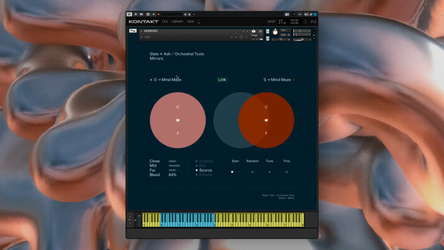The height and width of the screenshot is (250, 444).
Task: Toggle the mute button in instrument header
Action: click(x=267, y=39)
